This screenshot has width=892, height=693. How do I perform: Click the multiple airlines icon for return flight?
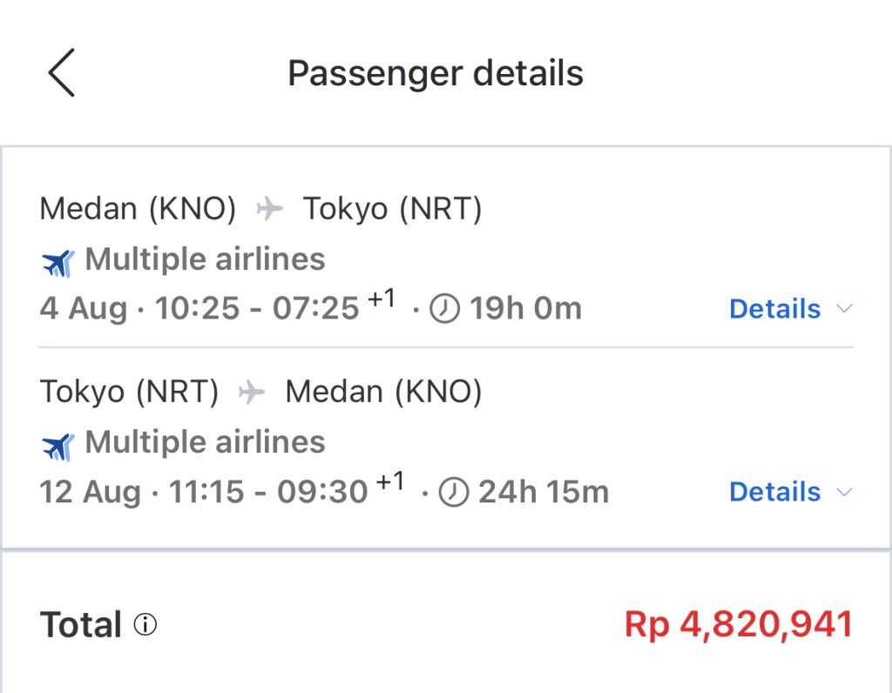pyautogui.click(x=58, y=447)
